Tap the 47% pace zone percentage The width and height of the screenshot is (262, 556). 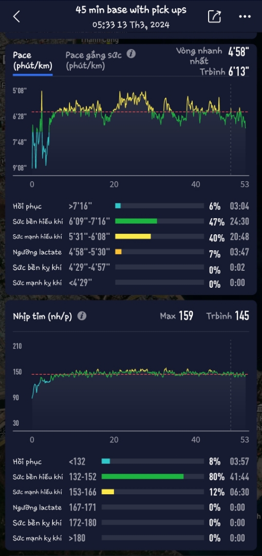click(x=216, y=222)
